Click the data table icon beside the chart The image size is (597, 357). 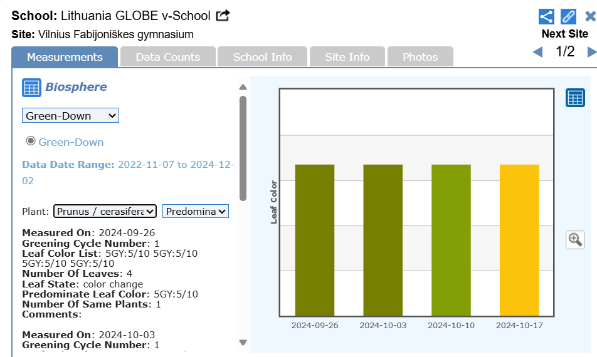(x=575, y=98)
